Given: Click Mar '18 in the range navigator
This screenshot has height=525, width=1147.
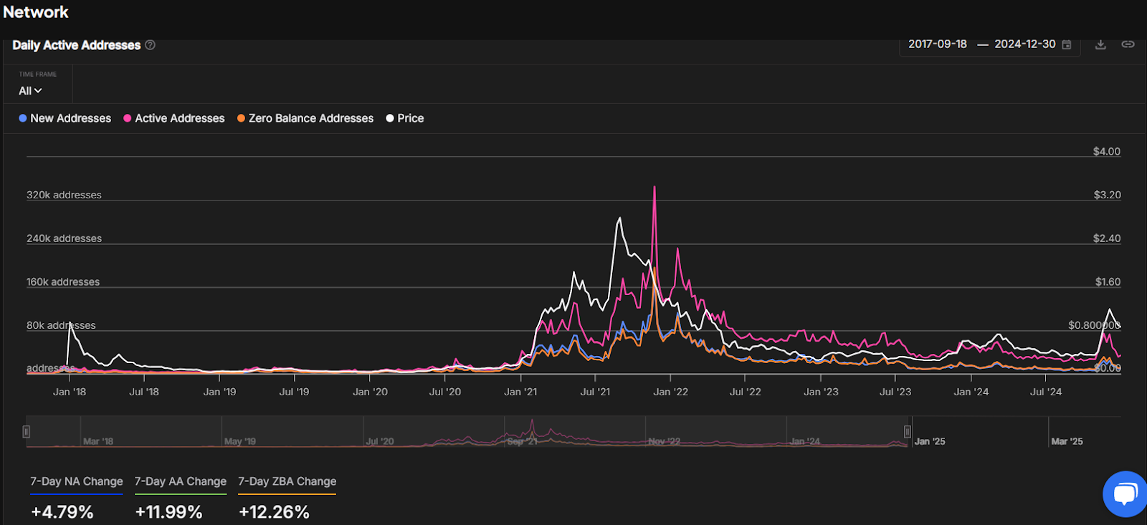Looking at the screenshot, I should [x=98, y=441].
